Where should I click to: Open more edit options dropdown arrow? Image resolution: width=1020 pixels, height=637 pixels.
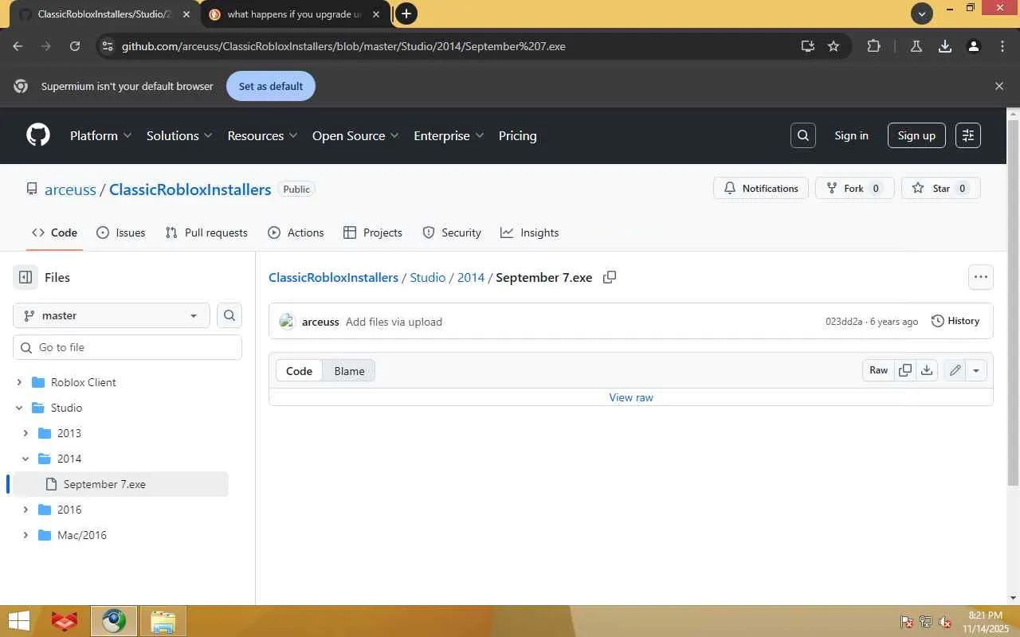click(x=976, y=370)
